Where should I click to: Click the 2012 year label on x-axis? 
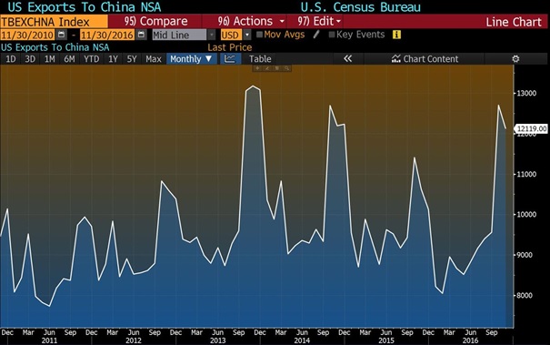click(134, 340)
